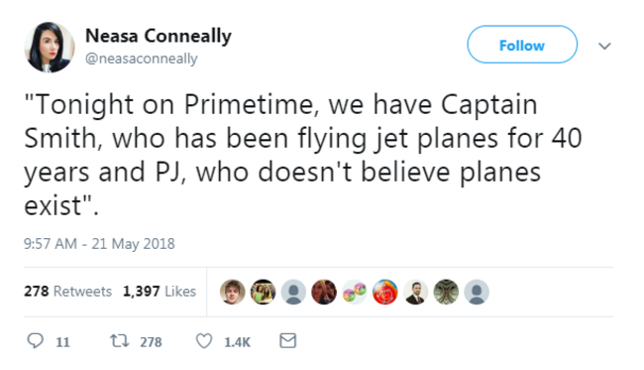
Task: Open Neasa Conneally's profile picture
Action: pyautogui.click(x=50, y=48)
